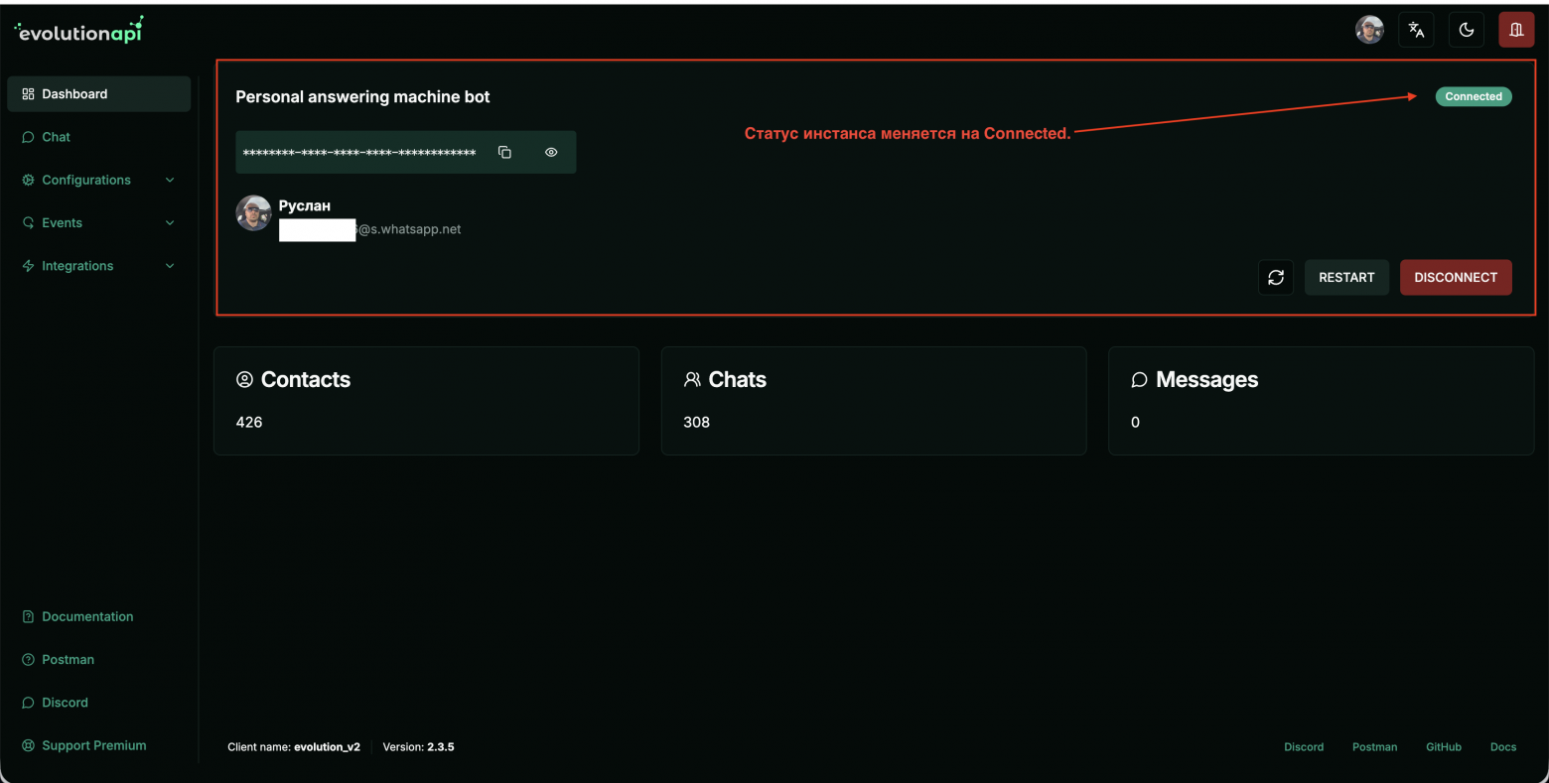Click the refresh instance icon button
This screenshot has width=1549, height=783.
pos(1276,278)
